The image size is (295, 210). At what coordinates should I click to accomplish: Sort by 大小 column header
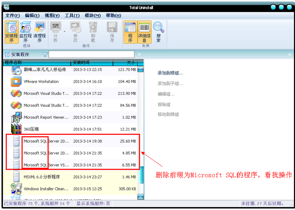coord(125,63)
